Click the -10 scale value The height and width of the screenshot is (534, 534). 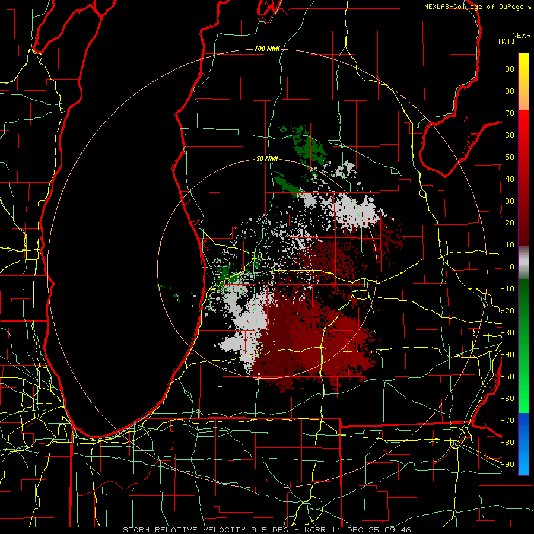[x=507, y=289]
